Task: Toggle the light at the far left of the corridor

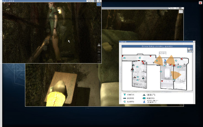Action: point(124,58)
